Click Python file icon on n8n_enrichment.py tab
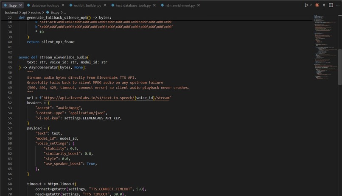Screen dimensions: 342x196 click(162, 5)
